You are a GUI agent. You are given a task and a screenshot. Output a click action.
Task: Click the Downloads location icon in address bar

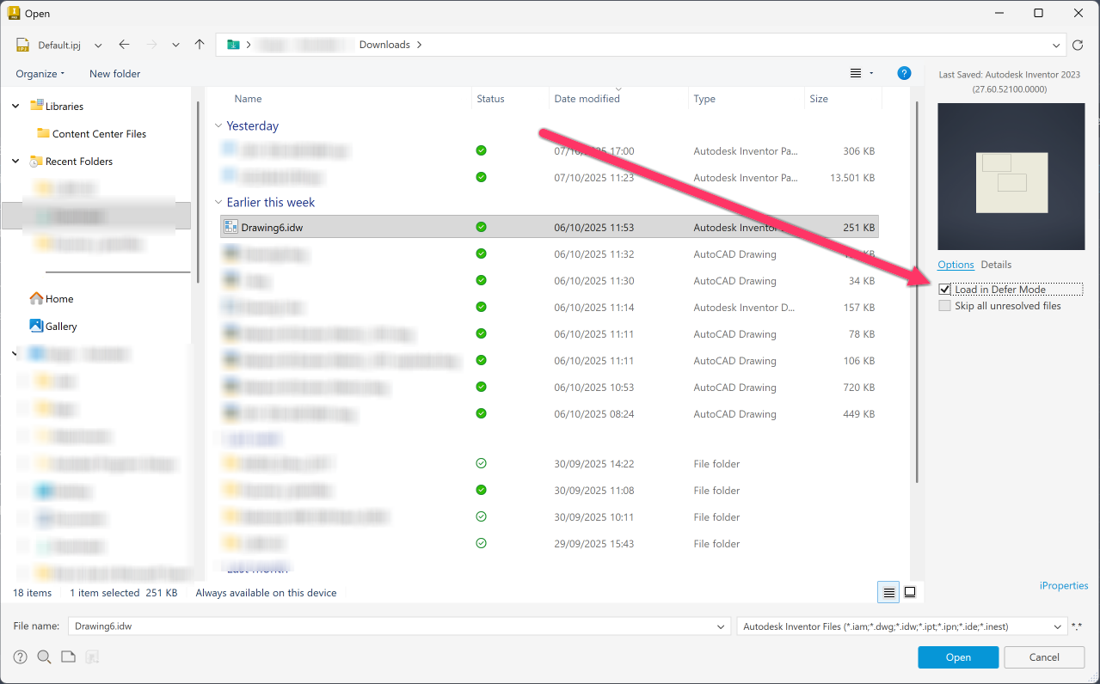(x=233, y=45)
